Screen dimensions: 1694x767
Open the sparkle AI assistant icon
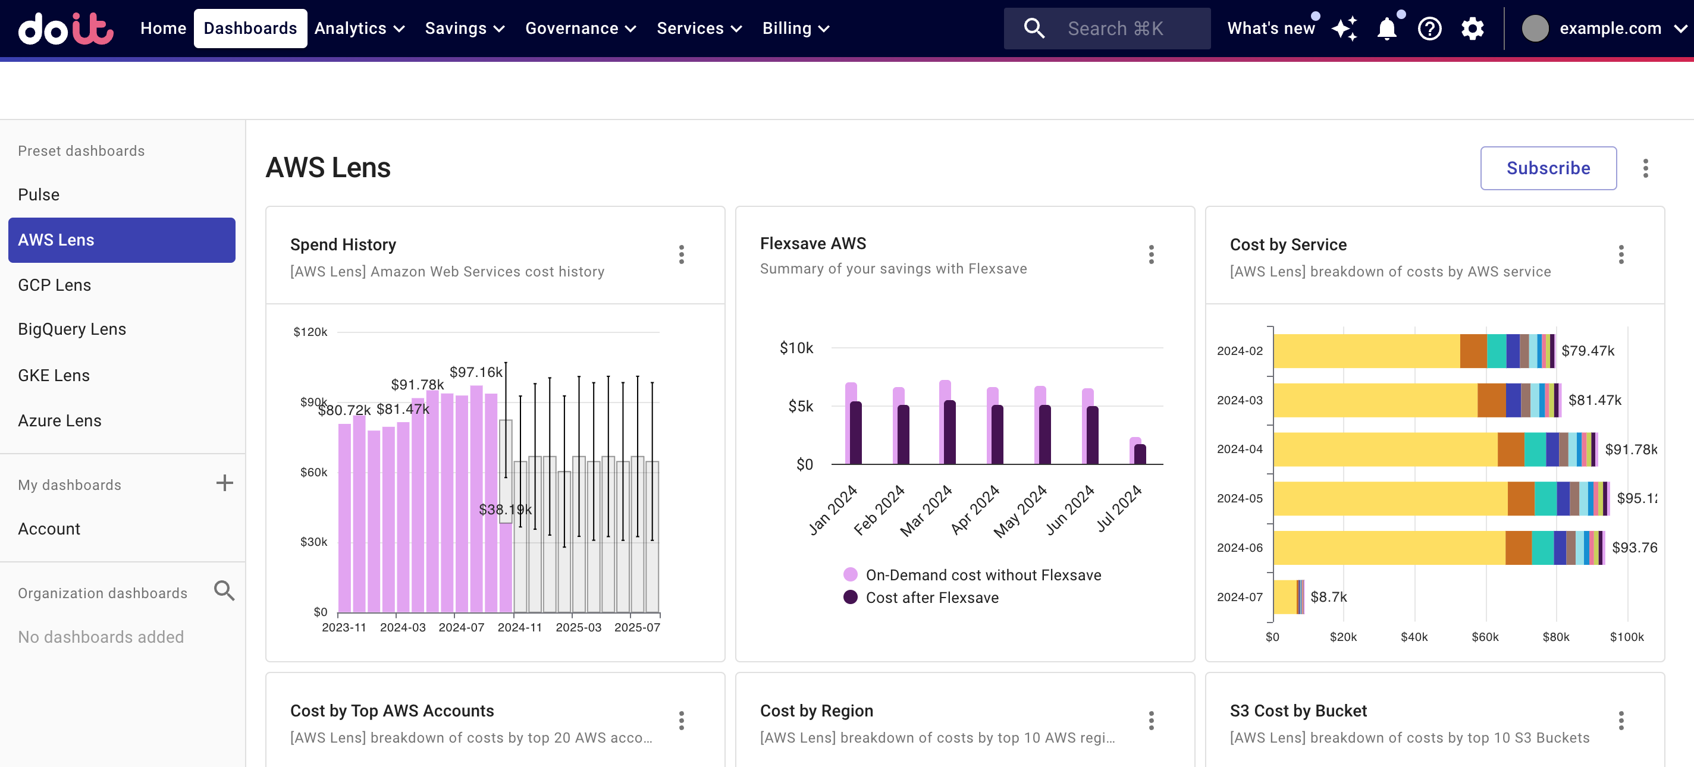pyautogui.click(x=1344, y=29)
